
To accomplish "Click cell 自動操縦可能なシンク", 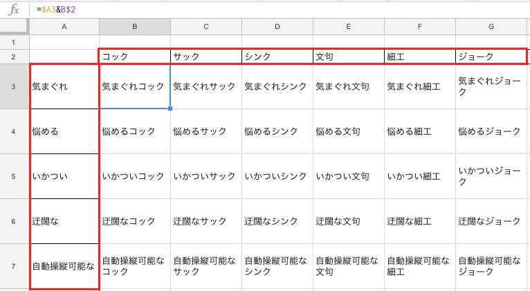I will click(x=277, y=266).
